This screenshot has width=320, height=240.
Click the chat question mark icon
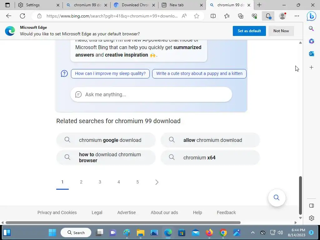pyautogui.click(x=64, y=73)
